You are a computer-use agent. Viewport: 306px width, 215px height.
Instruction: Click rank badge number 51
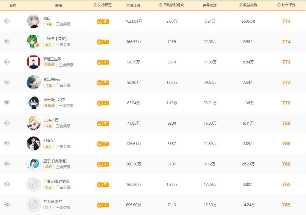7,21
